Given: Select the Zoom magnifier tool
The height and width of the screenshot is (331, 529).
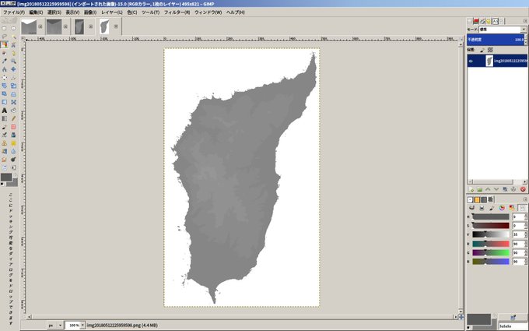Looking at the screenshot, I should (x=13, y=61).
